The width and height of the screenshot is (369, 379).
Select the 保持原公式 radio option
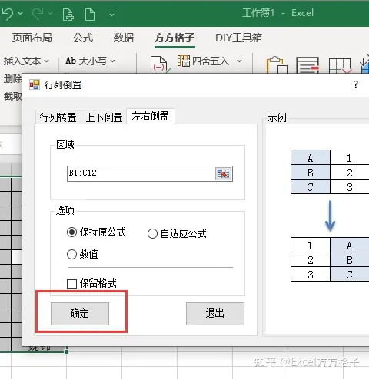pyautogui.click(x=71, y=232)
